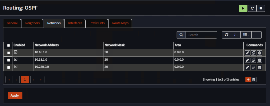The height and width of the screenshot is (106, 270).
Task: Select the 10.16.1.0 row checkbox
Action: (8, 53)
